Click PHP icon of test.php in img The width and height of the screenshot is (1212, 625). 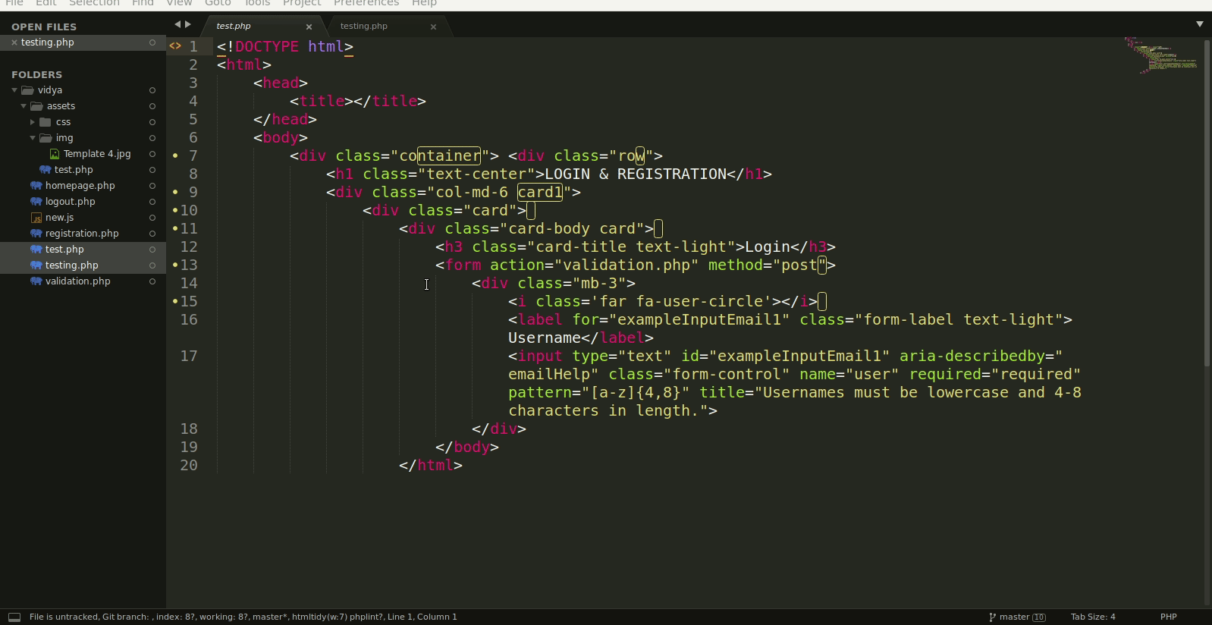click(45, 170)
